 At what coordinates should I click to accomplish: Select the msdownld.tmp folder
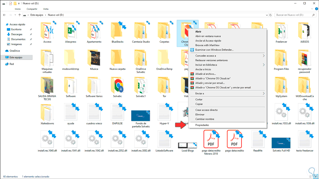(x=70, y=58)
